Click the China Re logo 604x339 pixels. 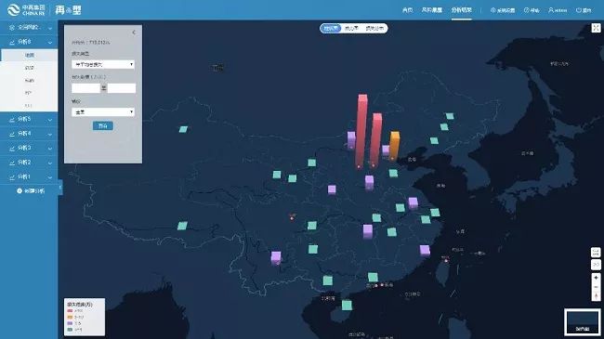(x=26, y=9)
